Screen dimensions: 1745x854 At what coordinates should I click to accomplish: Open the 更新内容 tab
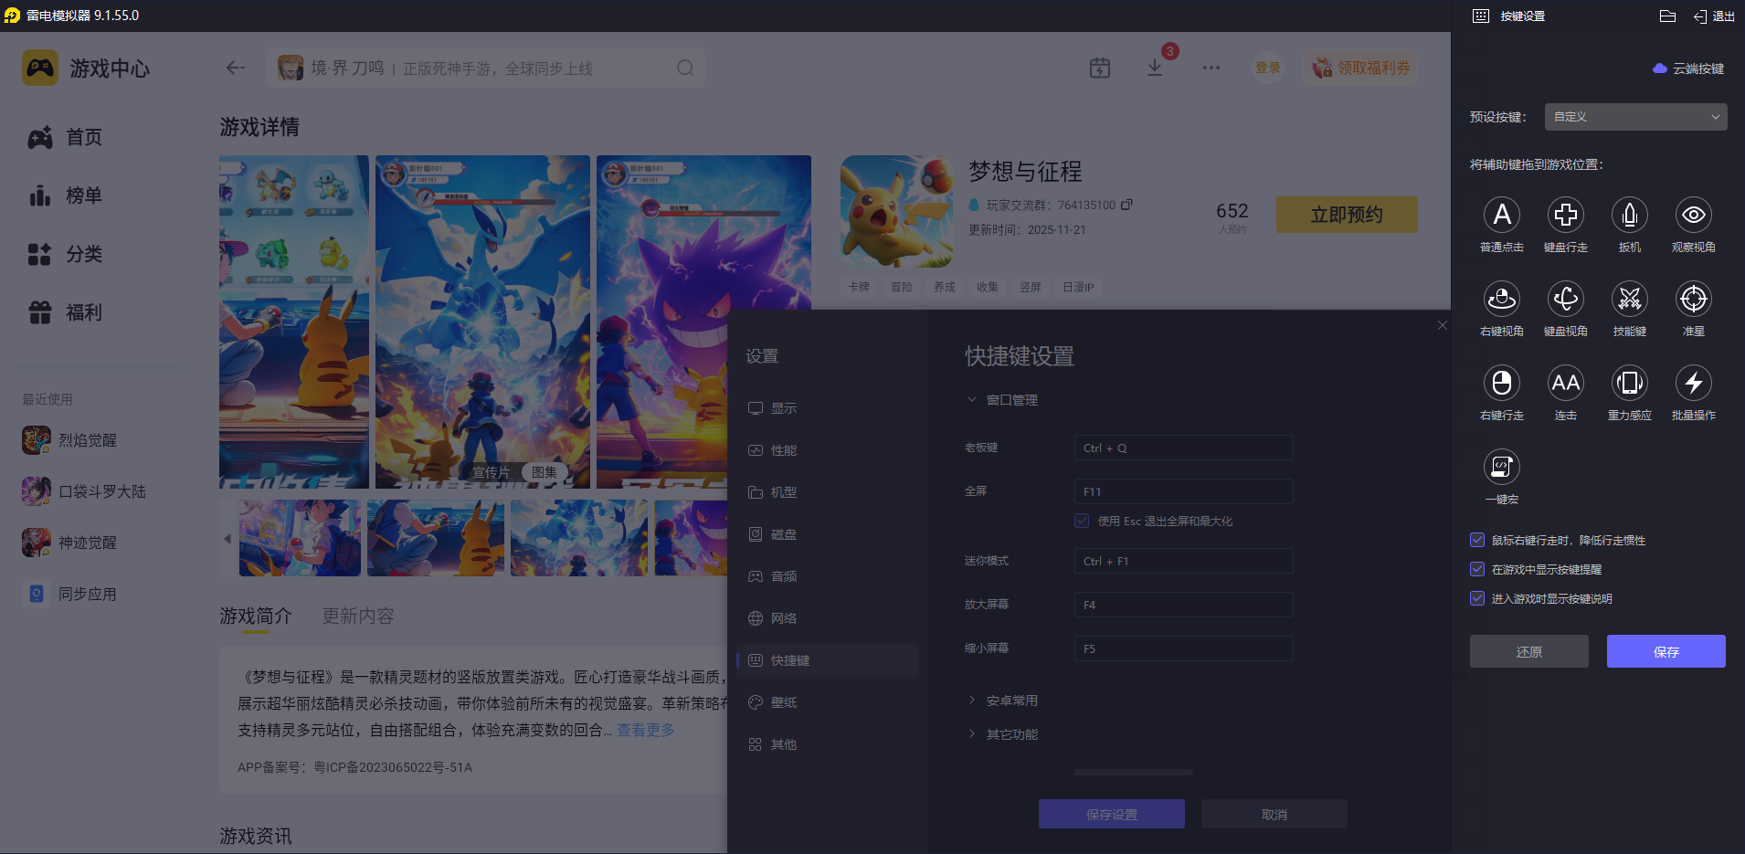(357, 617)
